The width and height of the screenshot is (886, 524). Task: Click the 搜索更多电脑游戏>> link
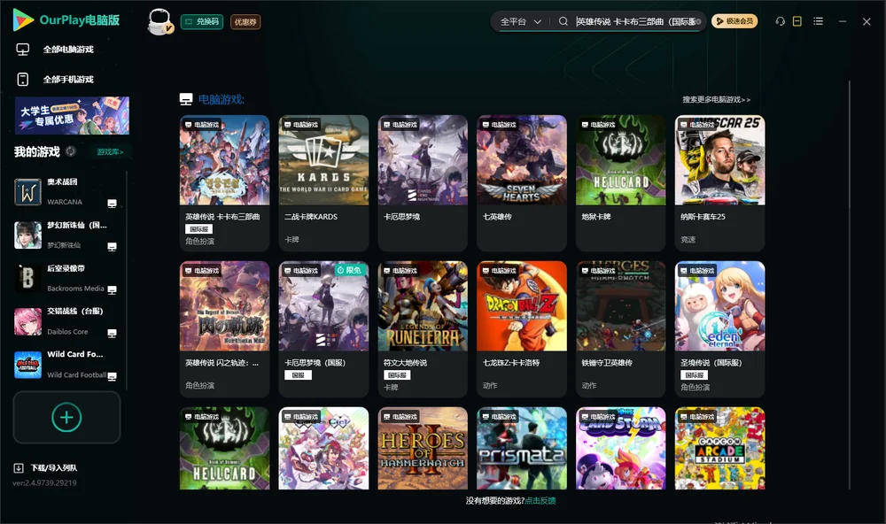click(x=716, y=100)
